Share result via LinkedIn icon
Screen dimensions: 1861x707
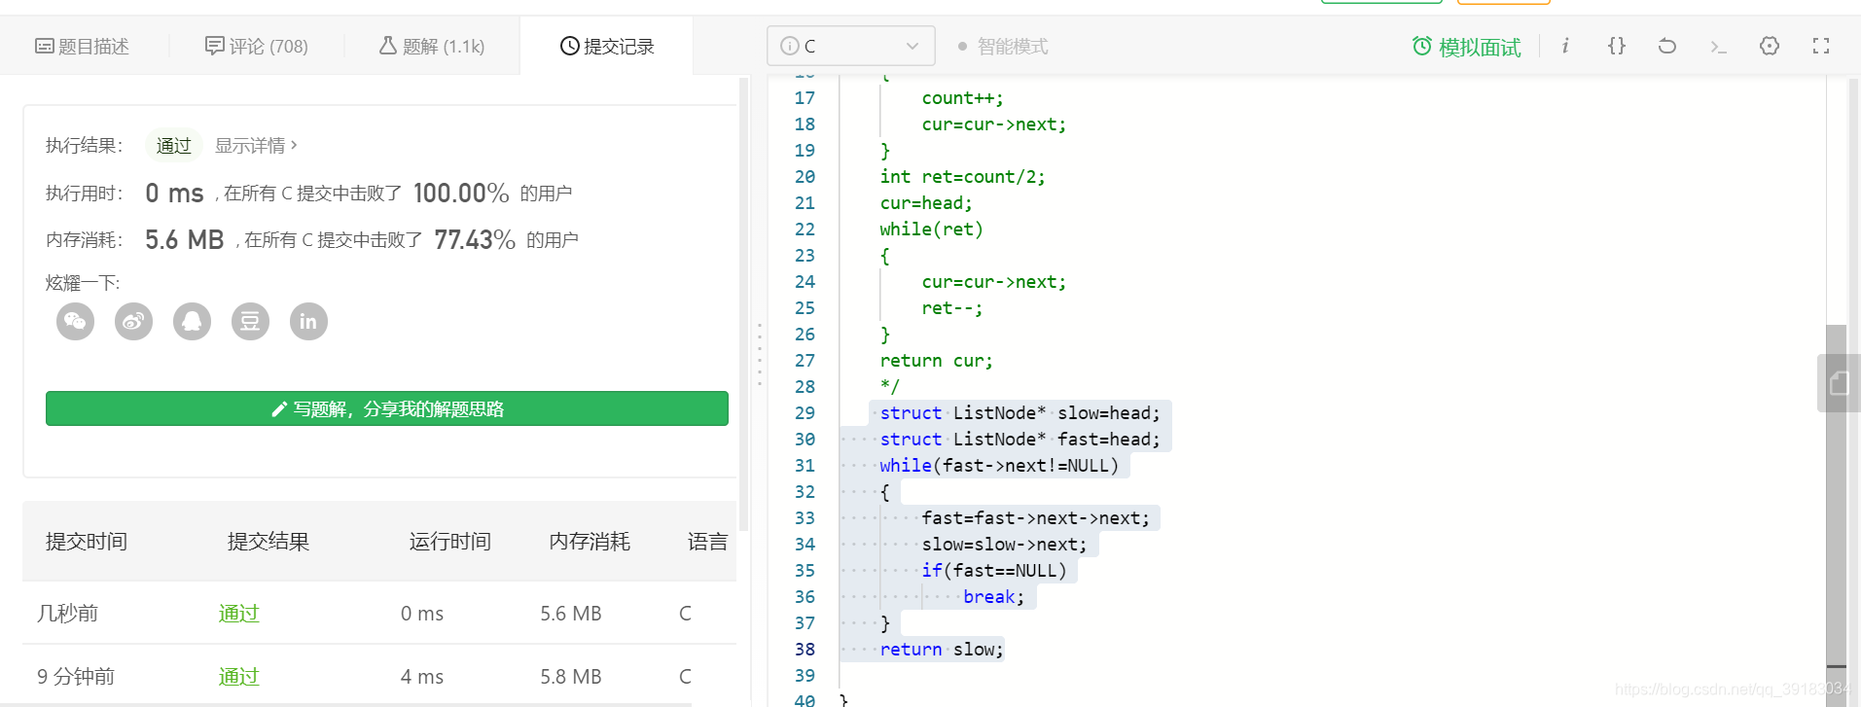click(308, 321)
